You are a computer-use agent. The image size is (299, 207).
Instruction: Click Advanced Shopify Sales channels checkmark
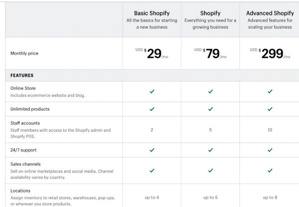click(270, 171)
